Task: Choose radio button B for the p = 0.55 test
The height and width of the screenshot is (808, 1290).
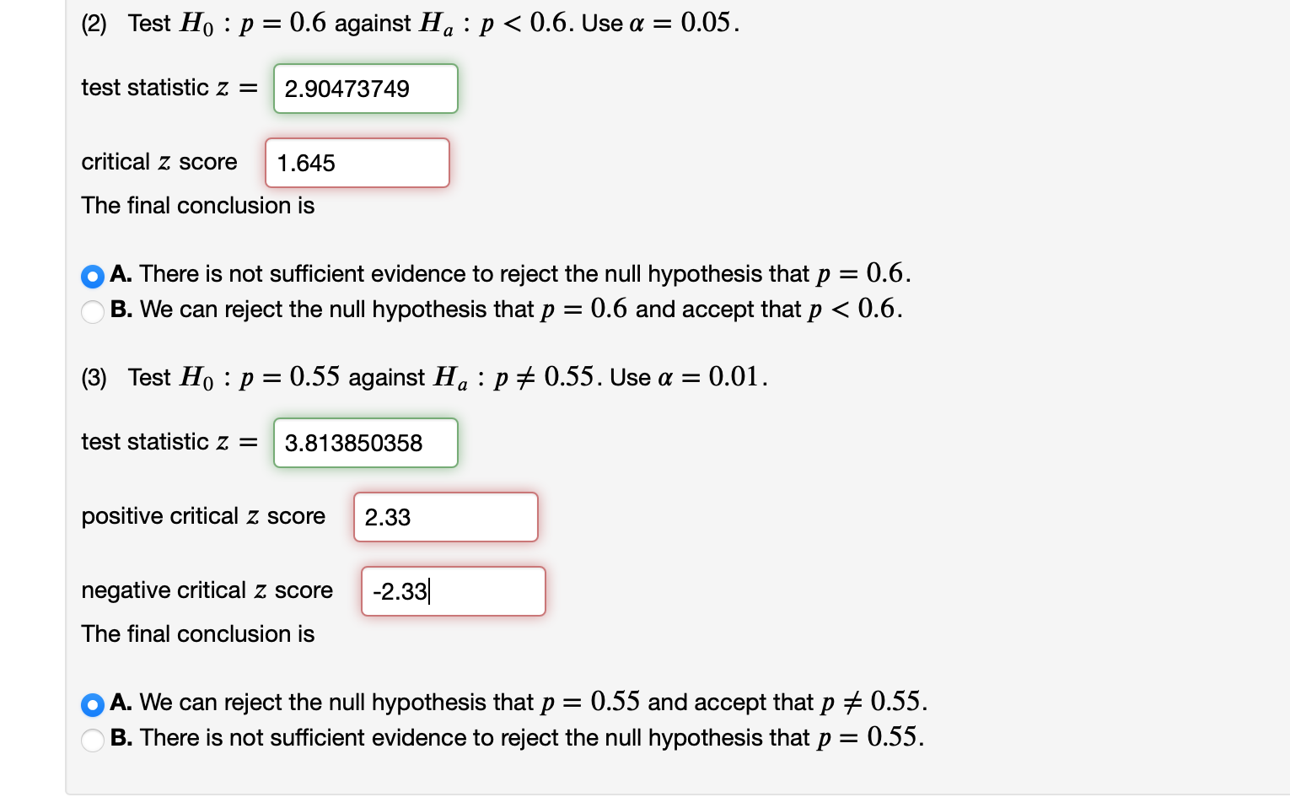Action: click(x=93, y=740)
